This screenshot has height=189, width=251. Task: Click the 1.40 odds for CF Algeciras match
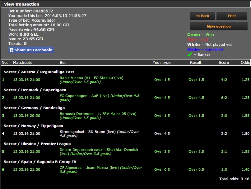tap(246, 169)
